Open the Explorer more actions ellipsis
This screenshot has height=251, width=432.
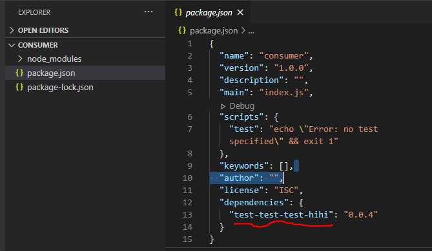tap(149, 12)
